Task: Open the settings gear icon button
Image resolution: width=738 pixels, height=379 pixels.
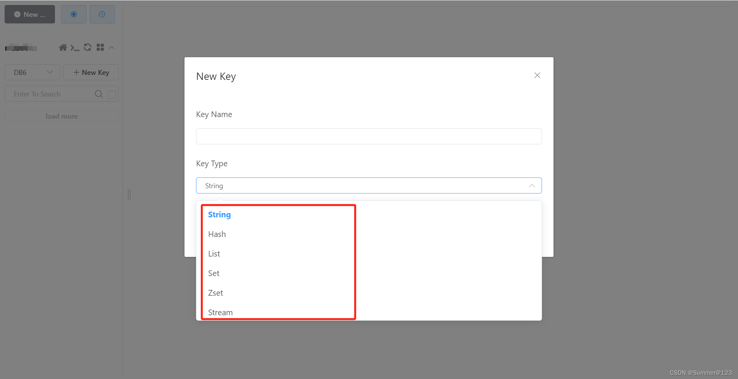Action: [x=74, y=14]
